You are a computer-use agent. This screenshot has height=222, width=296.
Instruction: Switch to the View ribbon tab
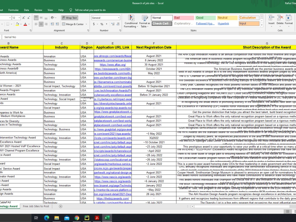coord(50,10)
